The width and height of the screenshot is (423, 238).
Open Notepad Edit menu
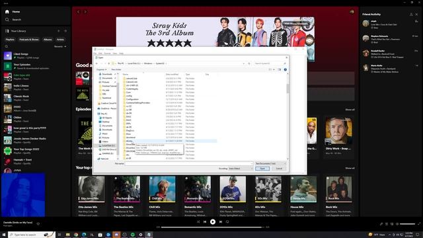100,54
